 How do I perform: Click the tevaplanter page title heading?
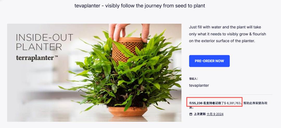[x=140, y=5]
